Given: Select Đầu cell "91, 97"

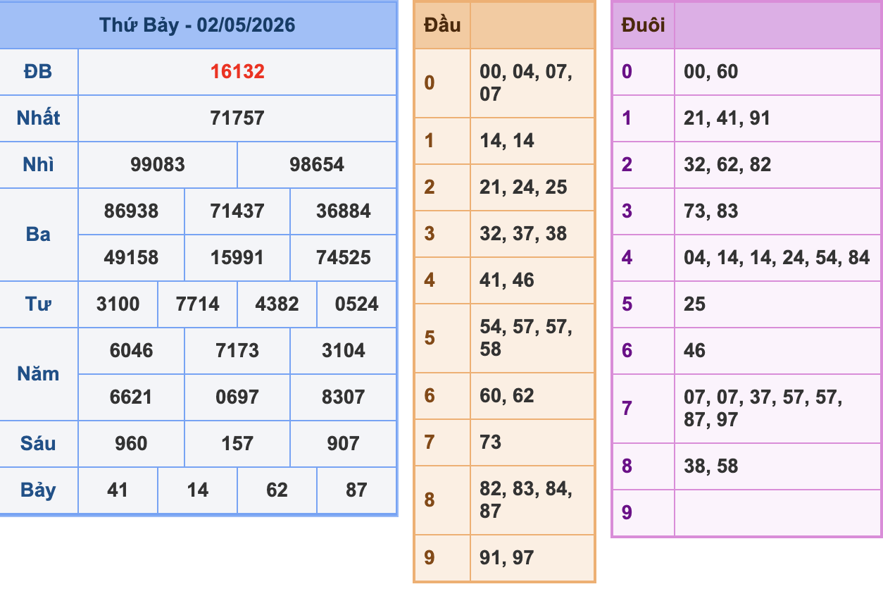Looking at the screenshot, I should 532,558.
